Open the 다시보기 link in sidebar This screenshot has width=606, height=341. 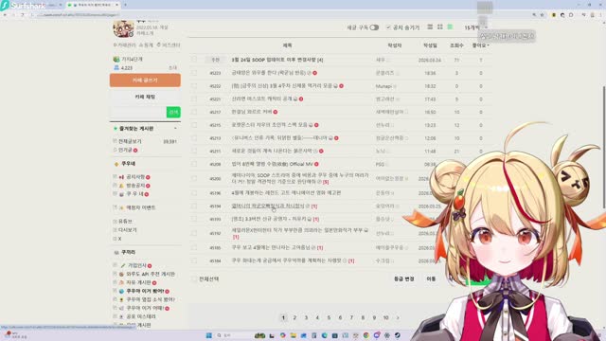[x=128, y=229]
